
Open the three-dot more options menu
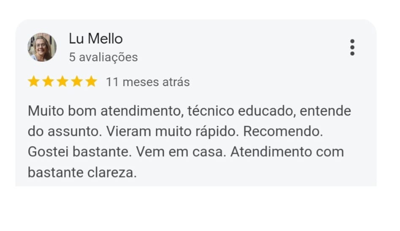[352, 47]
